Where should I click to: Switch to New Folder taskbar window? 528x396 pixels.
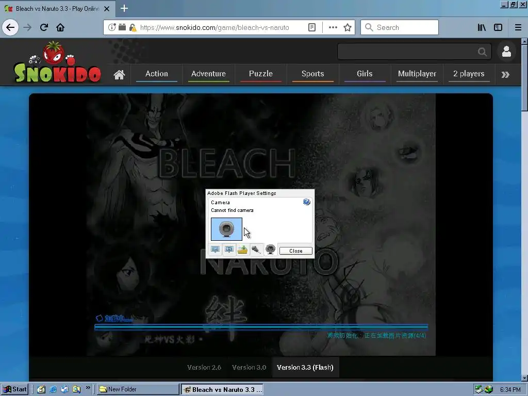point(138,389)
